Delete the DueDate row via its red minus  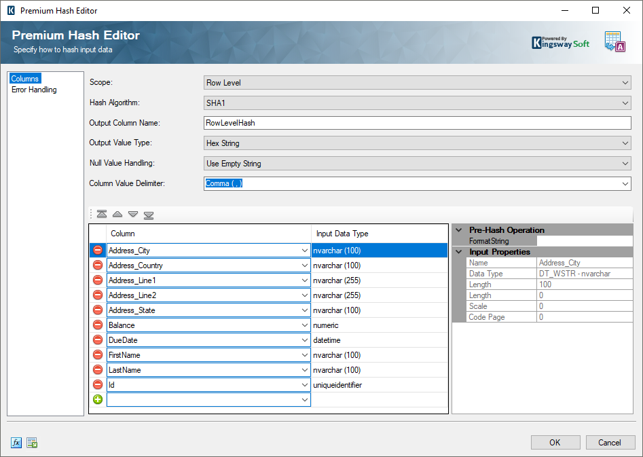coord(98,340)
